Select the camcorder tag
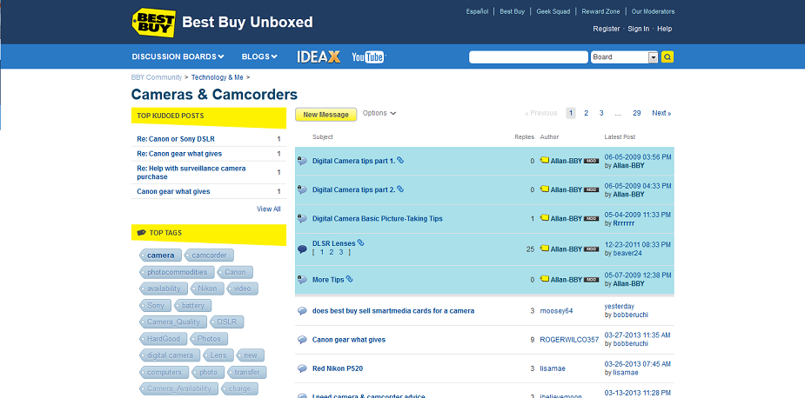 [209, 255]
